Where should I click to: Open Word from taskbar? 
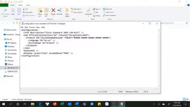pyautogui.click(x=77, y=104)
